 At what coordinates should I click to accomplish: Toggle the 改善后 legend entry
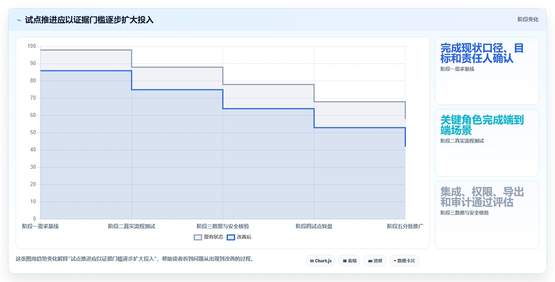(239, 237)
